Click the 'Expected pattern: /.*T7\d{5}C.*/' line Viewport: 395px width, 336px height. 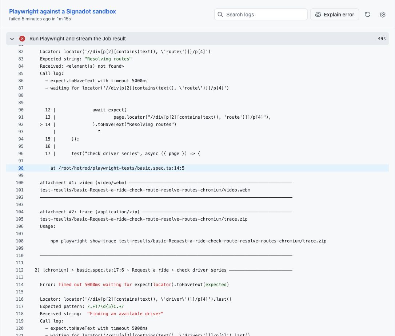coord(82,307)
